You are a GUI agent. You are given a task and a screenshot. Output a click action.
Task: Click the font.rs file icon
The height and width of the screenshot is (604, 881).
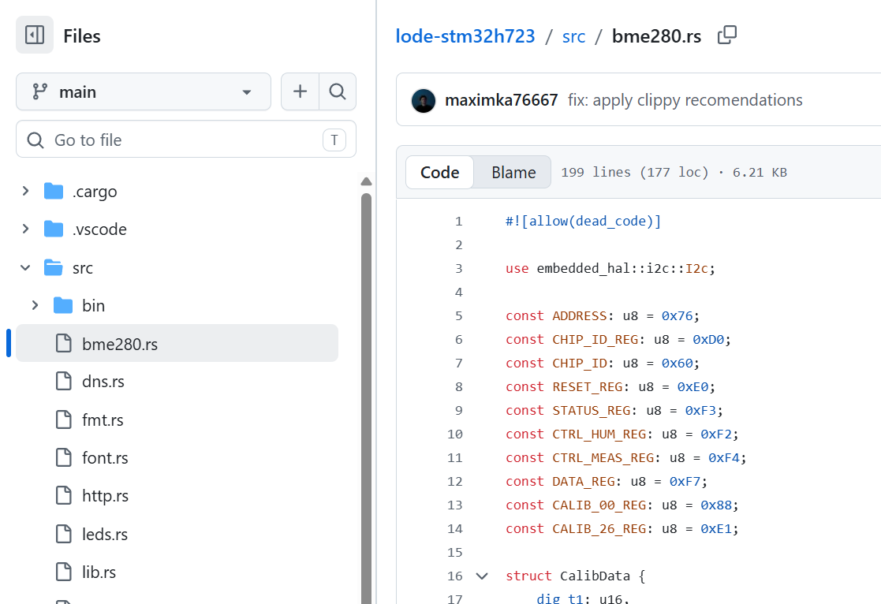click(x=63, y=457)
